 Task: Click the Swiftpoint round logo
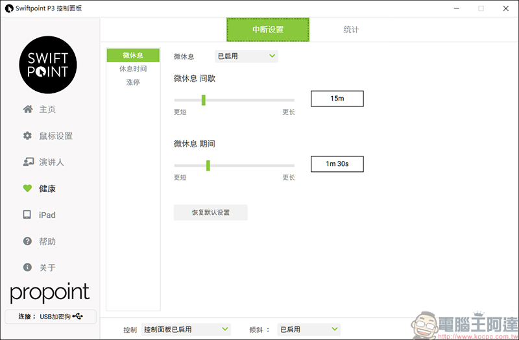(48, 65)
